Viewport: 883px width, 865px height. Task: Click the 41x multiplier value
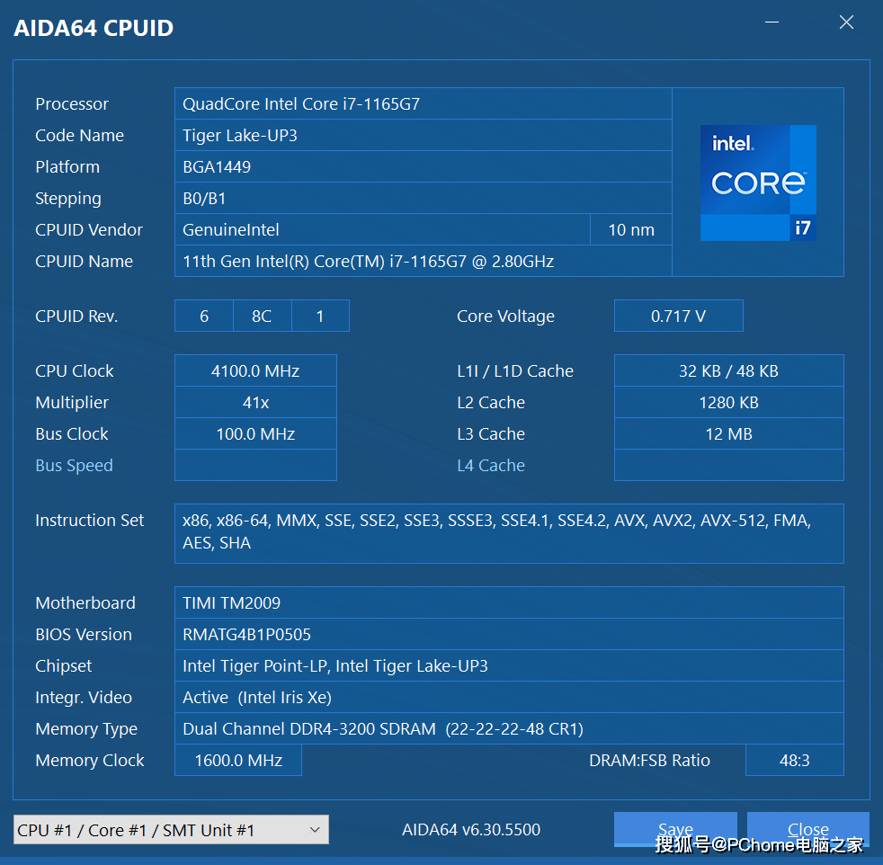point(255,402)
